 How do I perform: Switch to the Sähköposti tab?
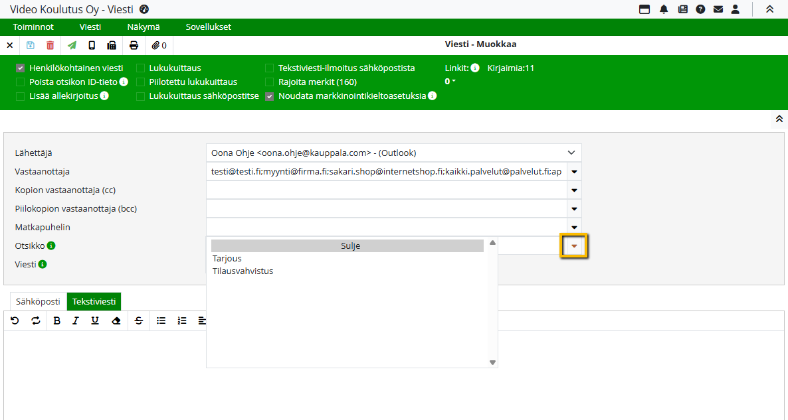(x=38, y=301)
